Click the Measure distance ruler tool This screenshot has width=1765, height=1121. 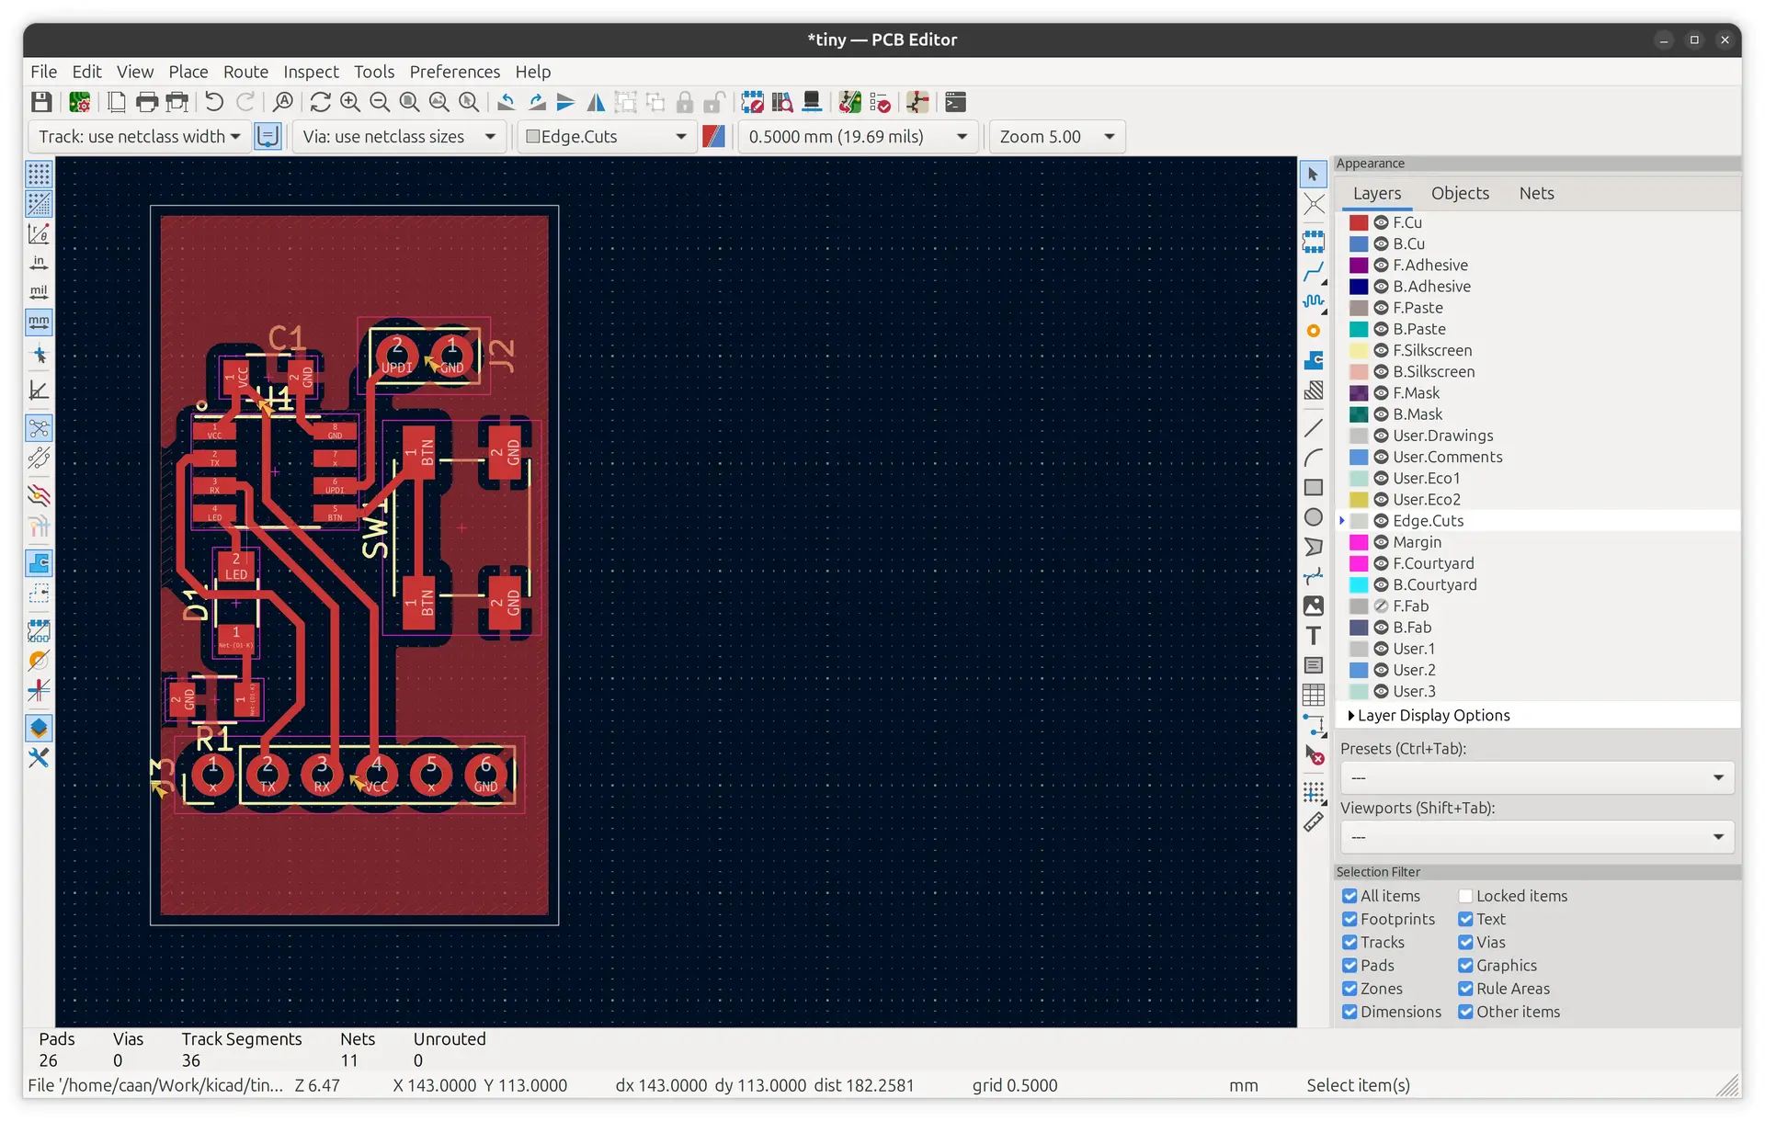tap(1314, 822)
